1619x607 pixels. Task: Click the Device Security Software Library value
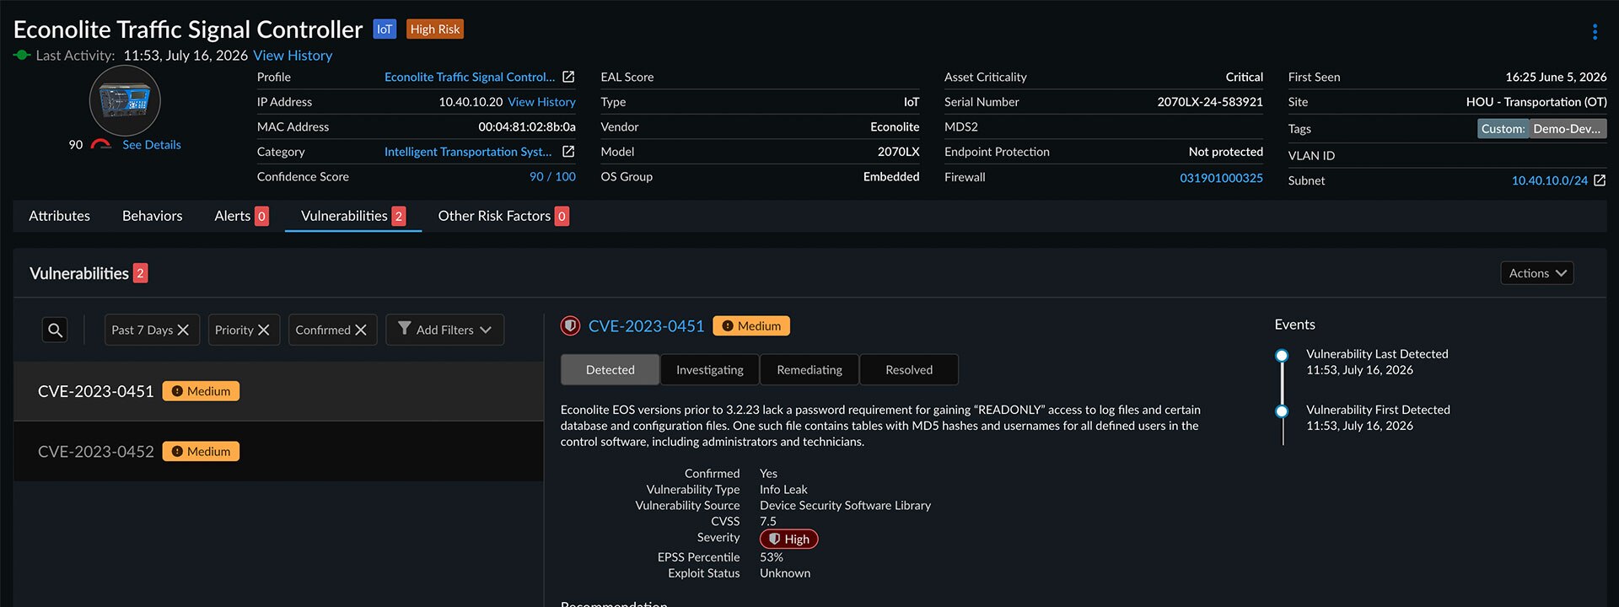click(845, 506)
